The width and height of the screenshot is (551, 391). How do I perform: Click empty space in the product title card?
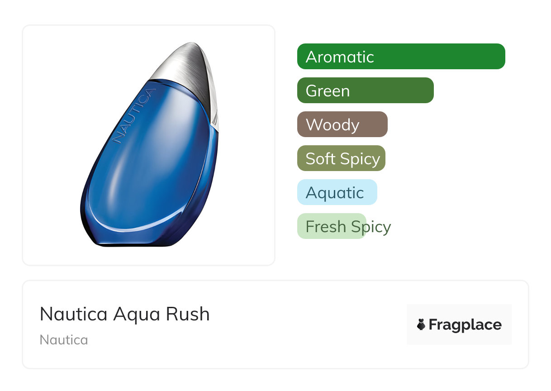coord(308,326)
